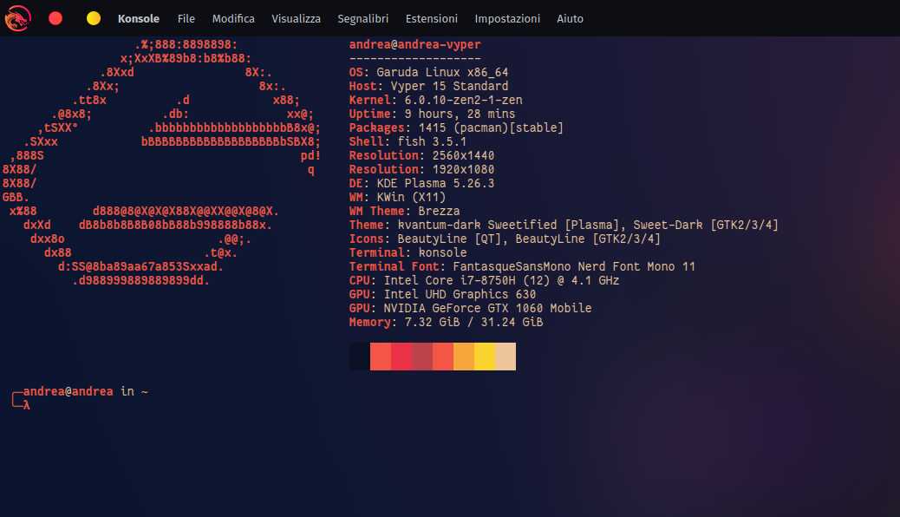Open the Impostazioni menu
The height and width of the screenshot is (517, 900).
coord(507,19)
